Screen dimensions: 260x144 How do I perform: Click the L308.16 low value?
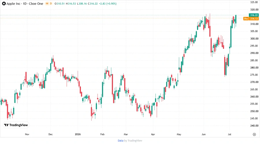pyautogui.click(x=82, y=3)
